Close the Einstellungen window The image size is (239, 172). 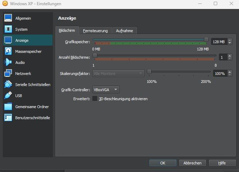click(x=231, y=3)
